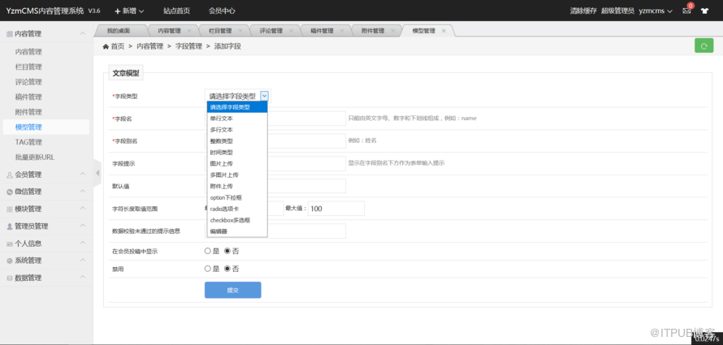723x345 pixels.
Task: Open 站点首页 in top navigation
Action: pyautogui.click(x=176, y=11)
